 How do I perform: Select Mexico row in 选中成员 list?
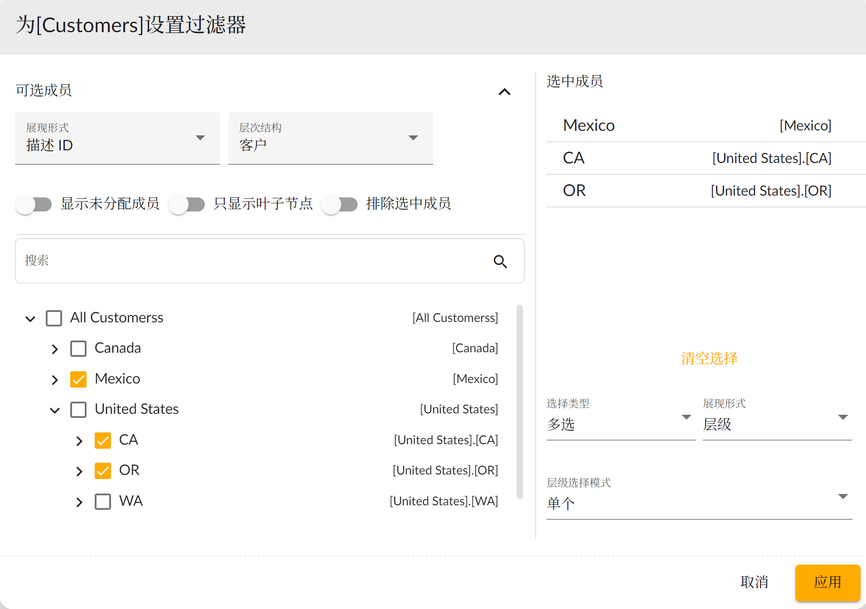pyautogui.click(x=706, y=125)
